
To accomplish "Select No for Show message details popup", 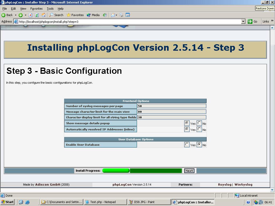I will 199,123.
